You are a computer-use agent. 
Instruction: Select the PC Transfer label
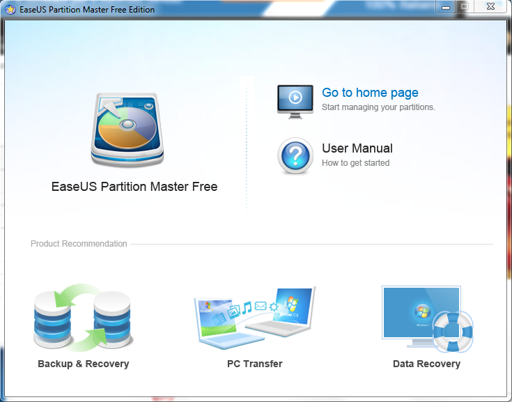click(255, 364)
